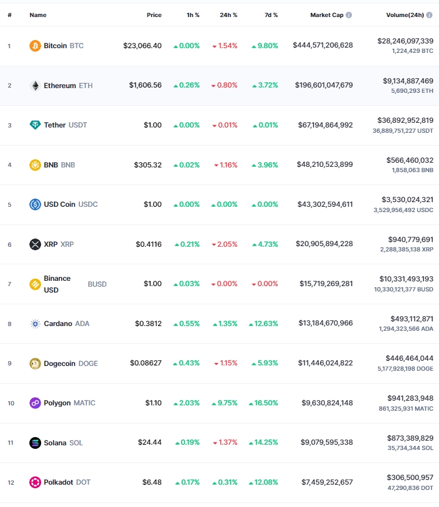Open the Binance USD name link

coord(57,284)
